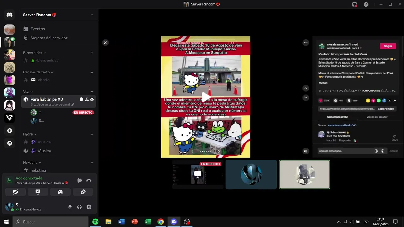Open Discord inbox icon in title bar
The image size is (404, 227).
coord(354,4)
